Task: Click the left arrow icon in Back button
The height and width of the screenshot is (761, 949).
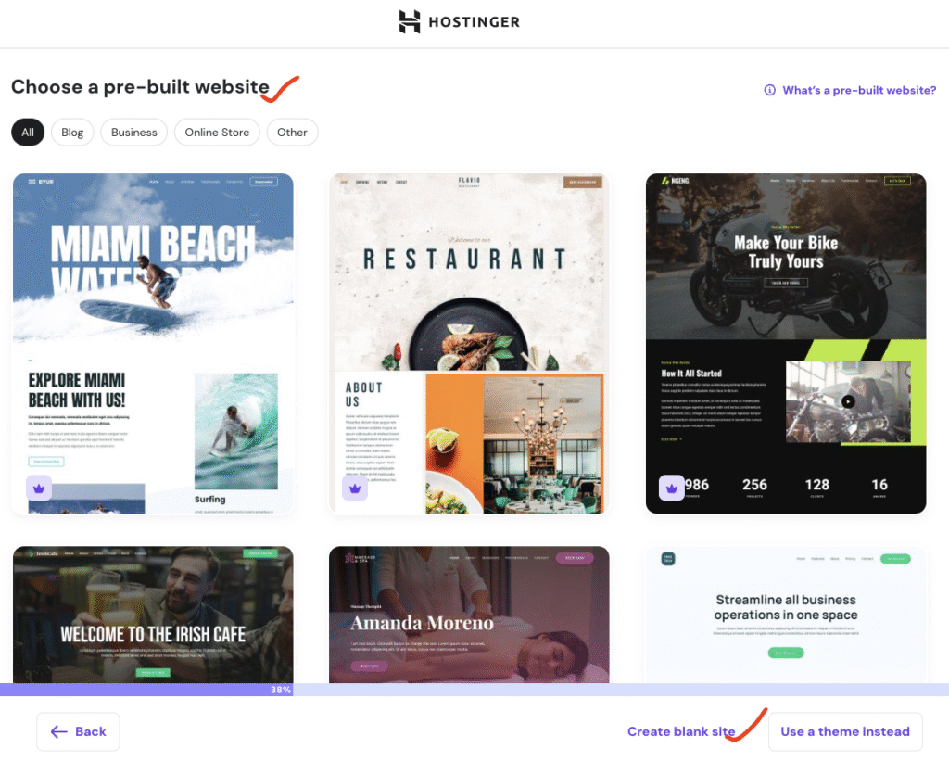Action: (59, 731)
